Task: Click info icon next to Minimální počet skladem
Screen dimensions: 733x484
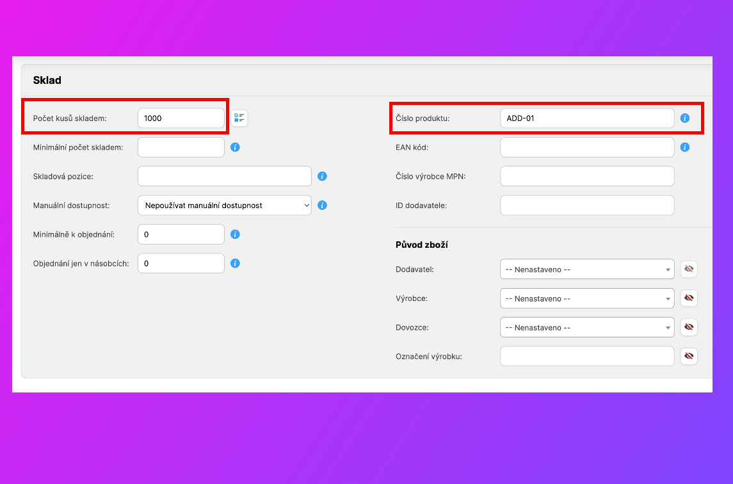Action: point(235,147)
